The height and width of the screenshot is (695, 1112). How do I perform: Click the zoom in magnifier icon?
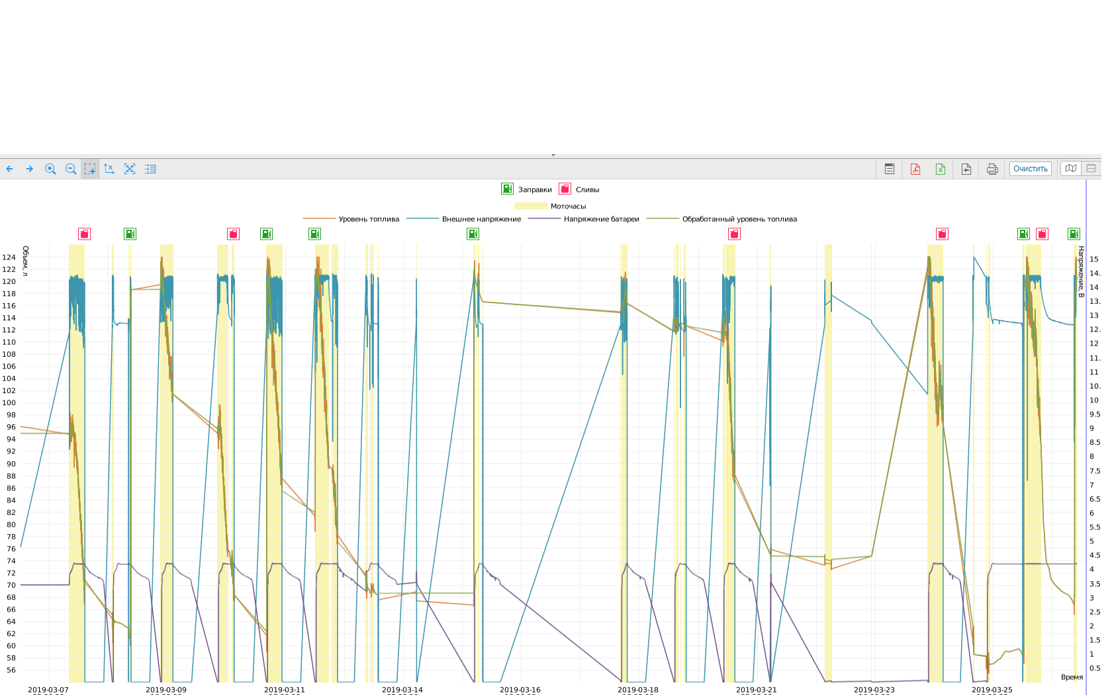50,169
